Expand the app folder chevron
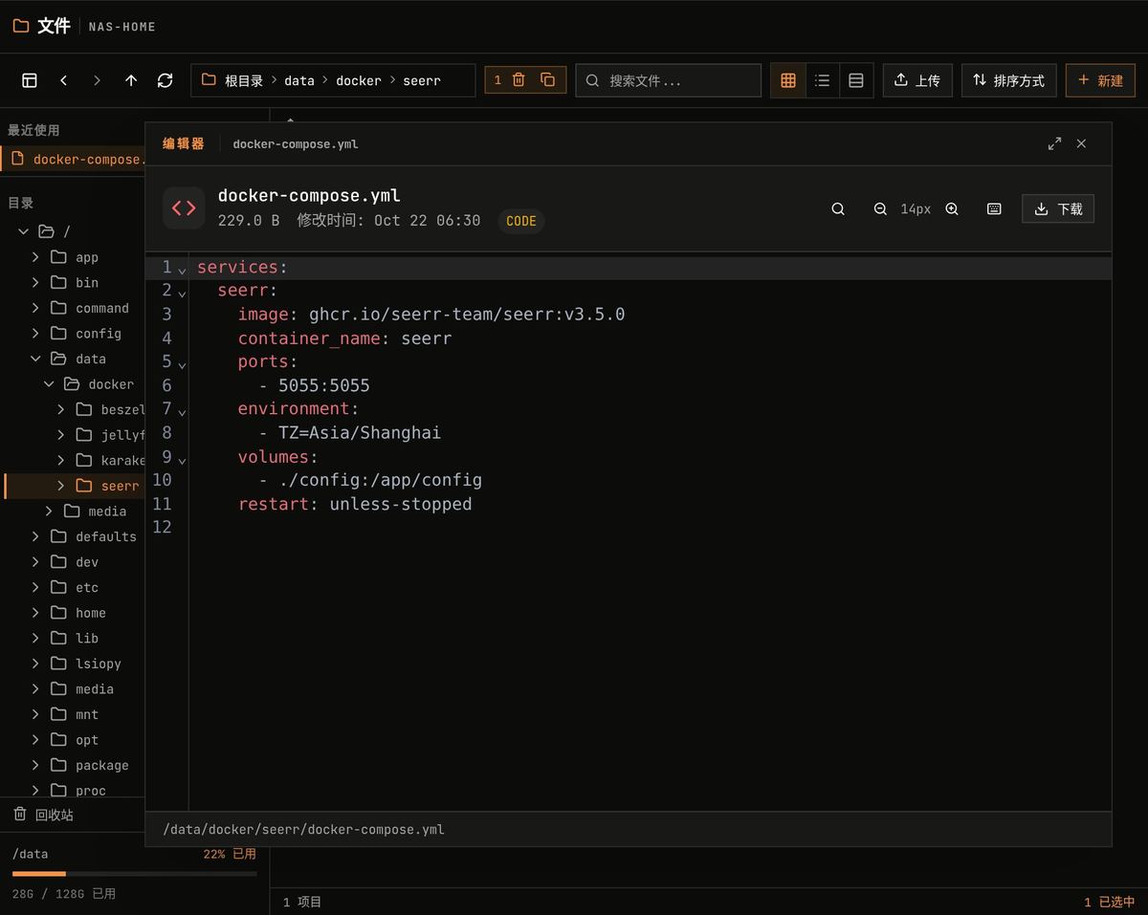1148x915 pixels. click(x=35, y=257)
